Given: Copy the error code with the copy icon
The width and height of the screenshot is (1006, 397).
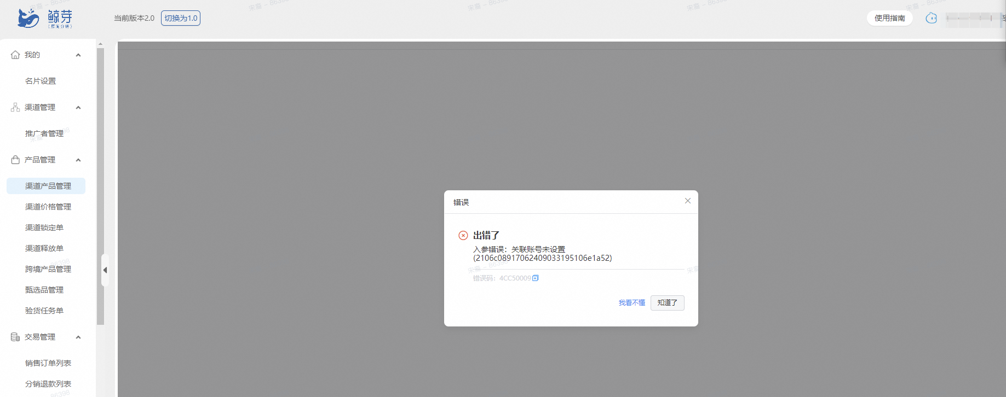Looking at the screenshot, I should [x=536, y=278].
